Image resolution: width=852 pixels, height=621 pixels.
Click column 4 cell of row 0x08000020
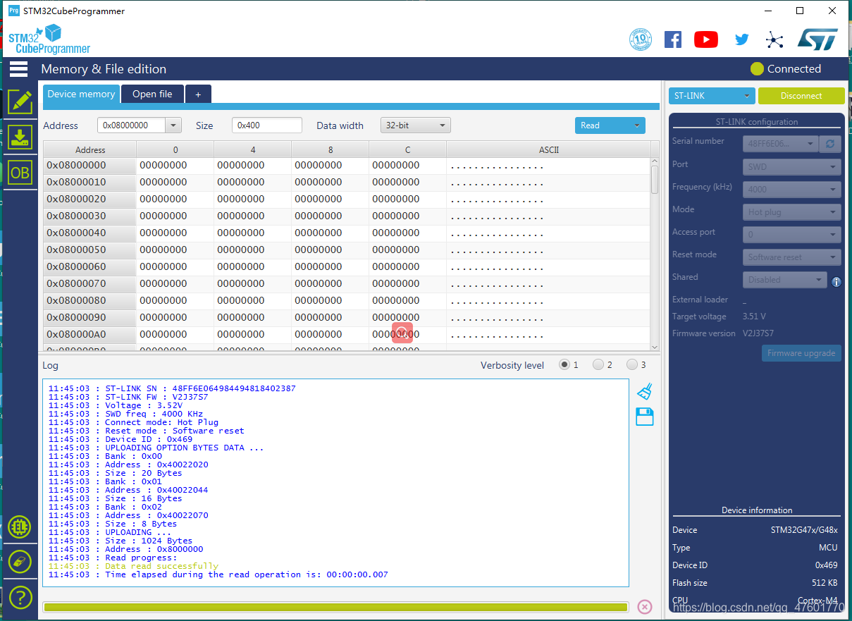pos(252,199)
